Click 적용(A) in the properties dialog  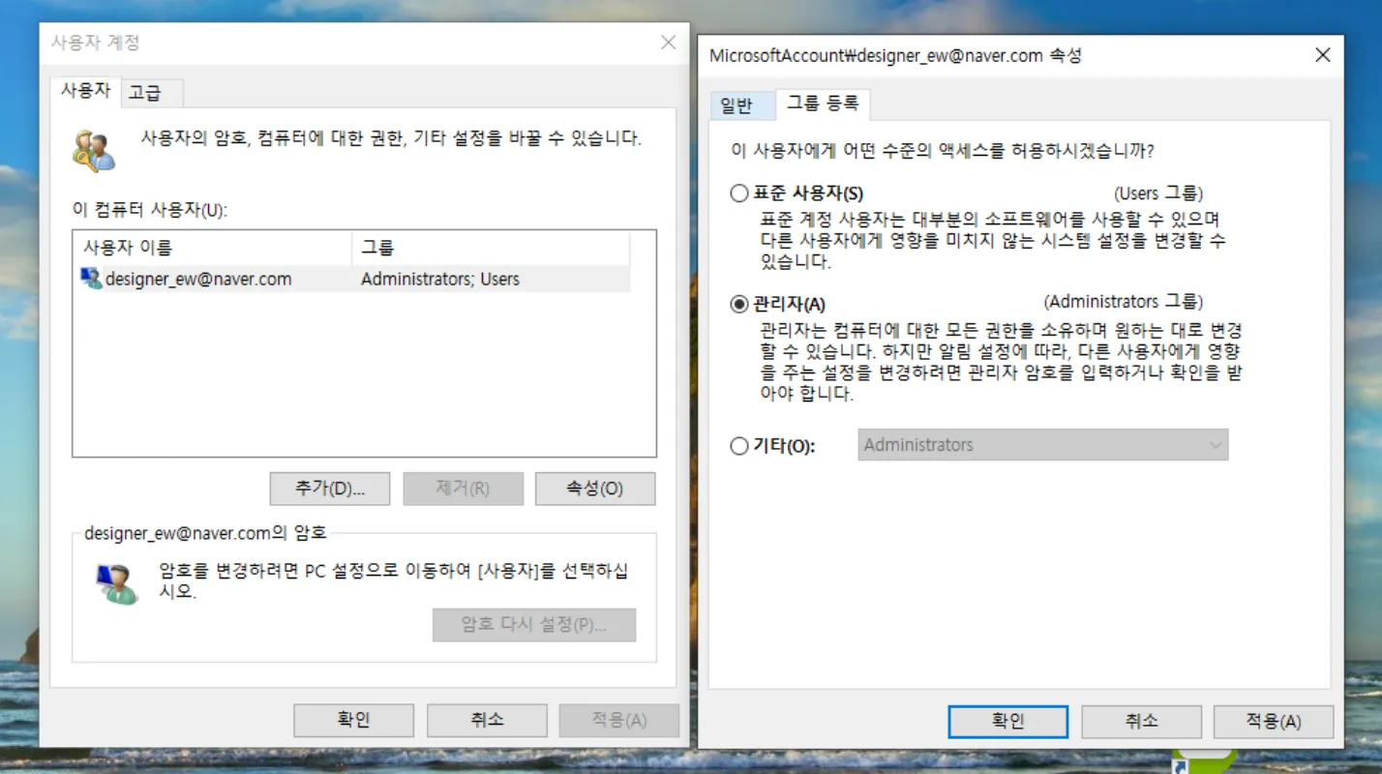[x=1273, y=721]
